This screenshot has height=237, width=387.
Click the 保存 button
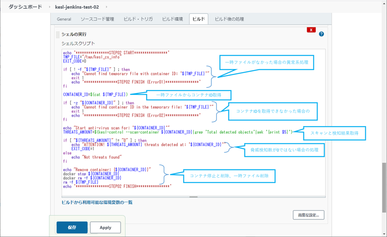(72, 227)
